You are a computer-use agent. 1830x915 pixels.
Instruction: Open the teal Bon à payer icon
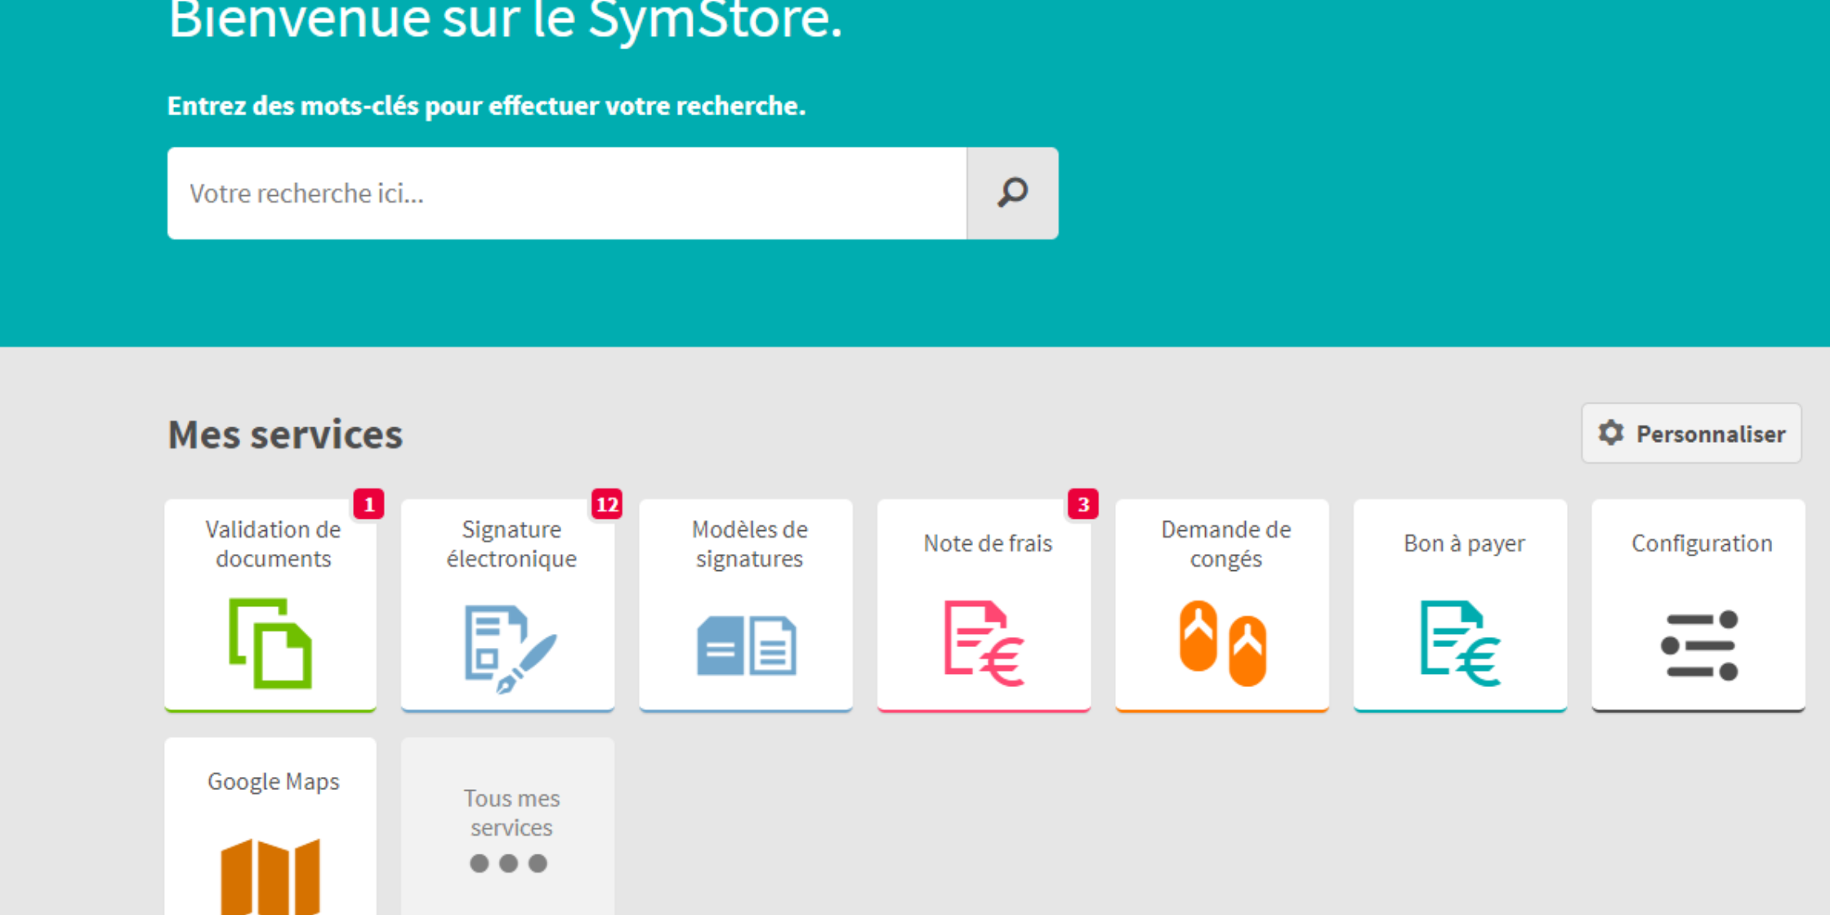(1460, 644)
